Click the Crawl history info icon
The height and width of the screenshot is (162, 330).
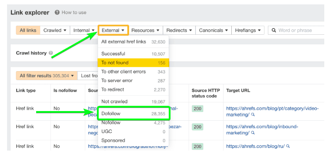point(51,53)
